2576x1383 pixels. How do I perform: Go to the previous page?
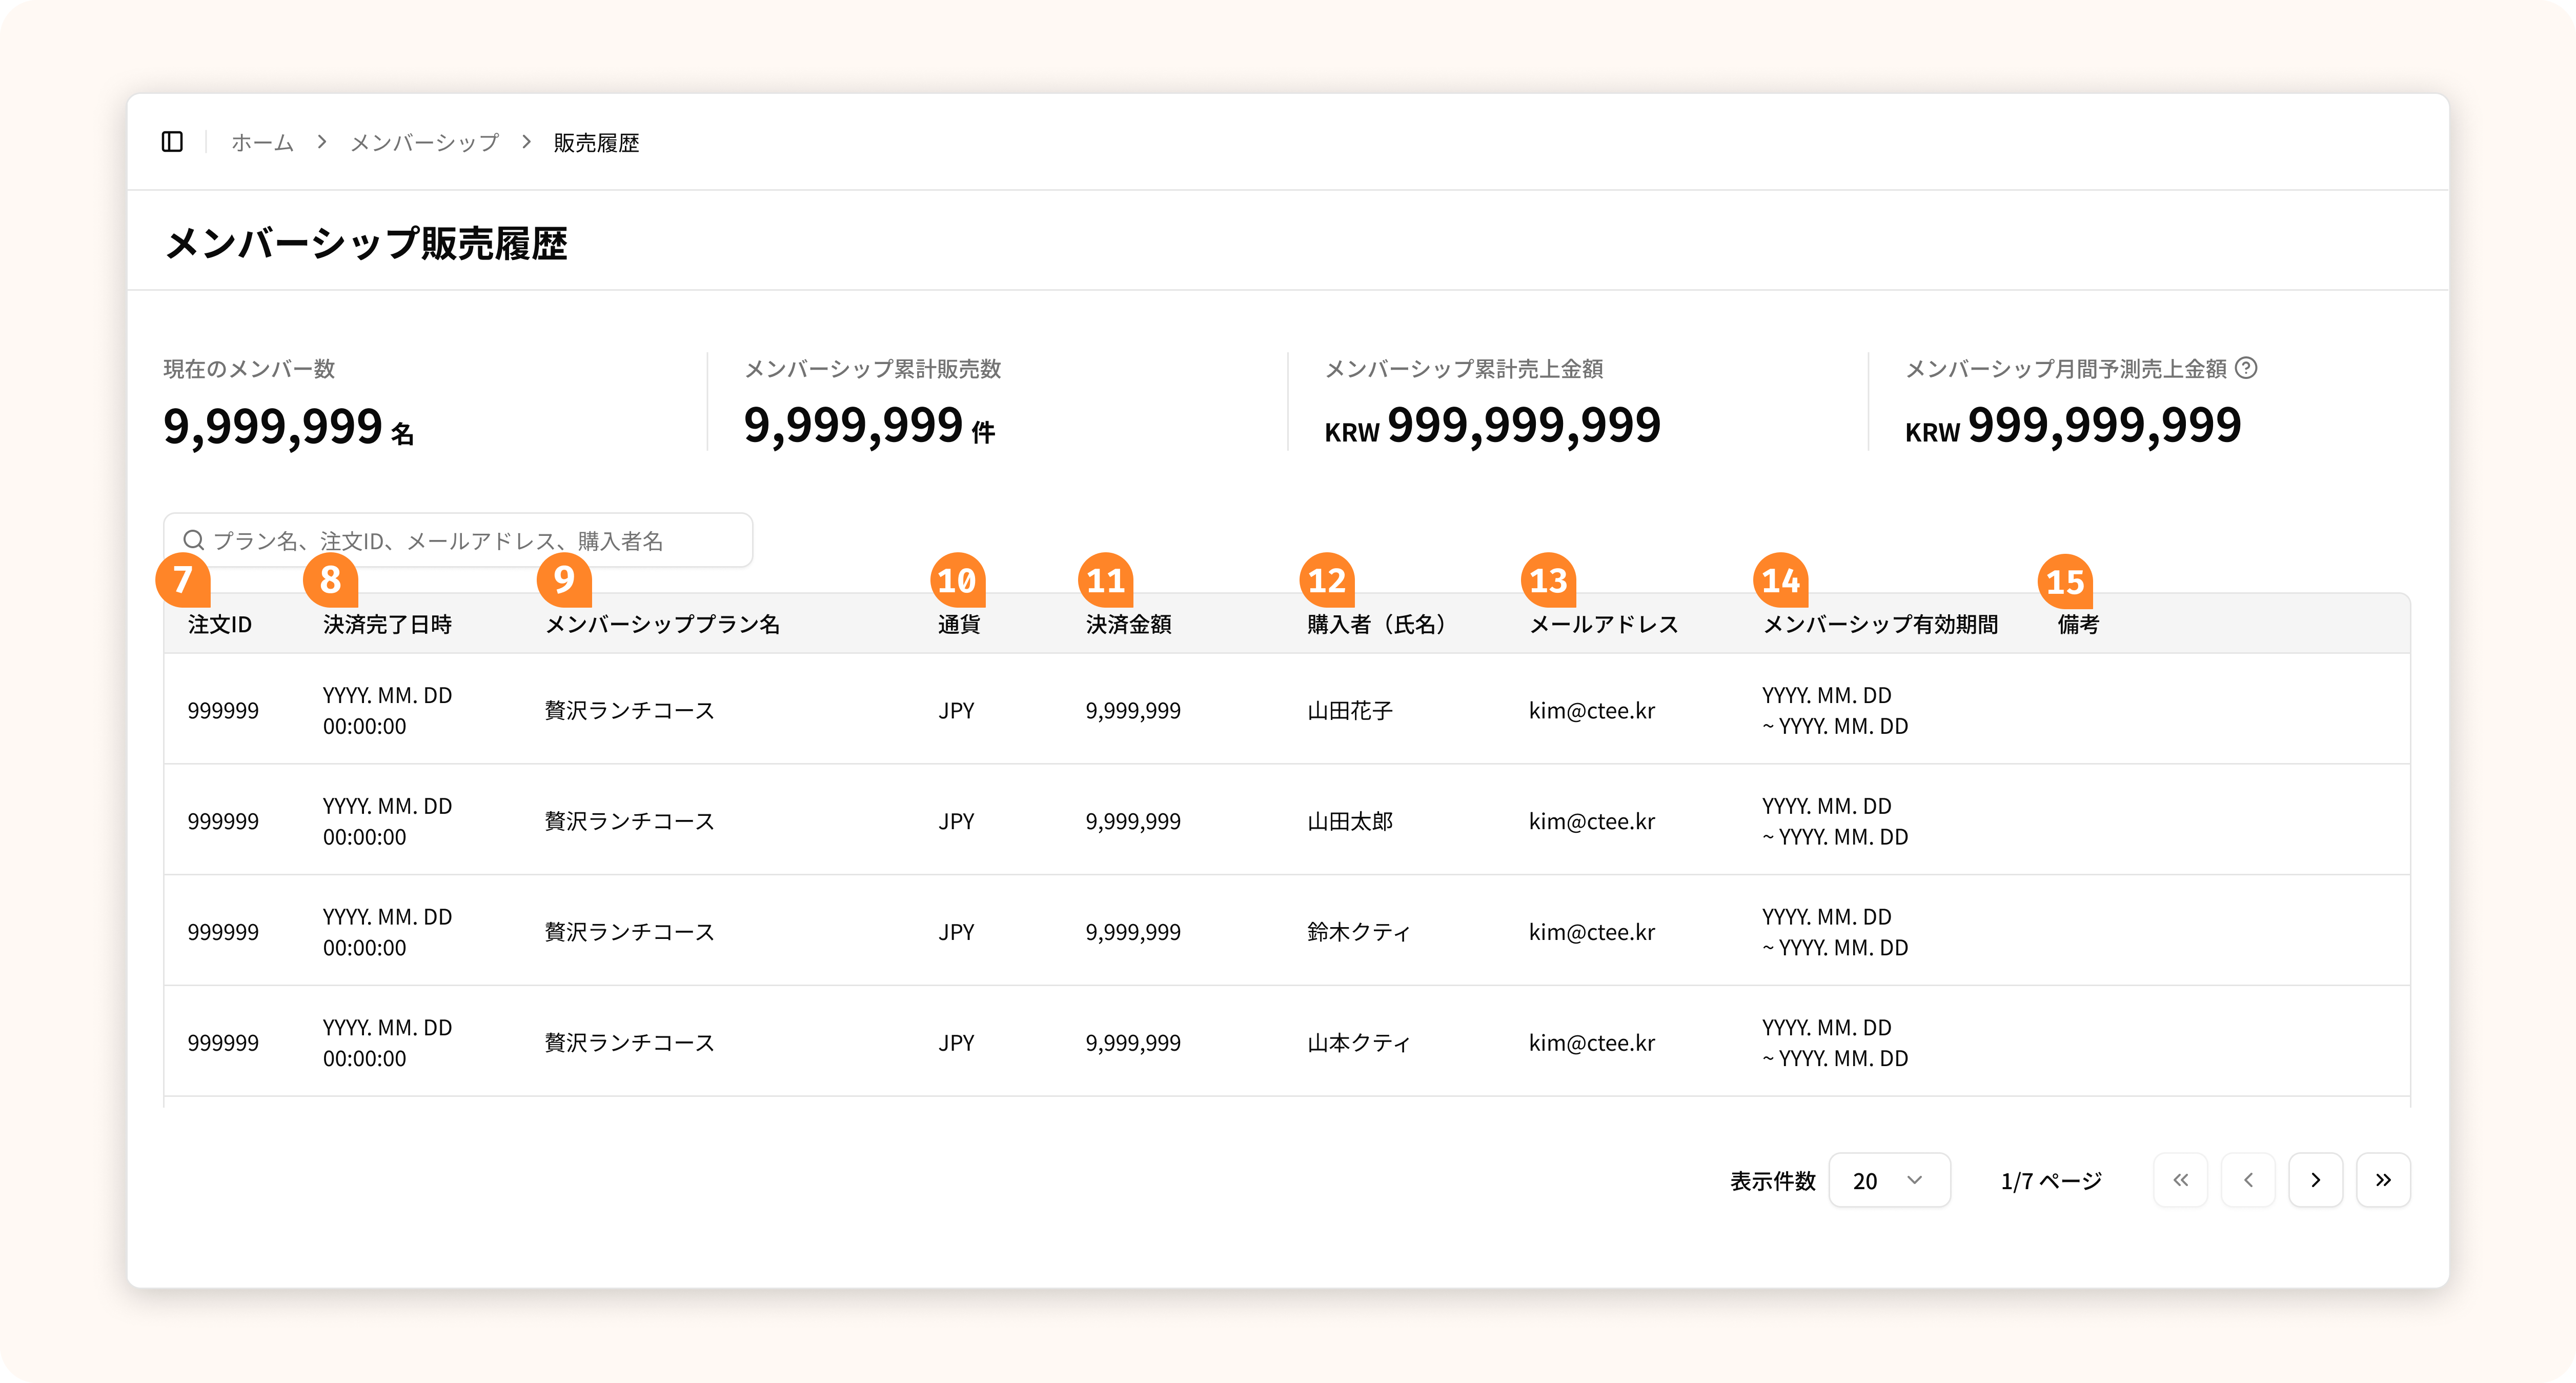[x=2248, y=1180]
